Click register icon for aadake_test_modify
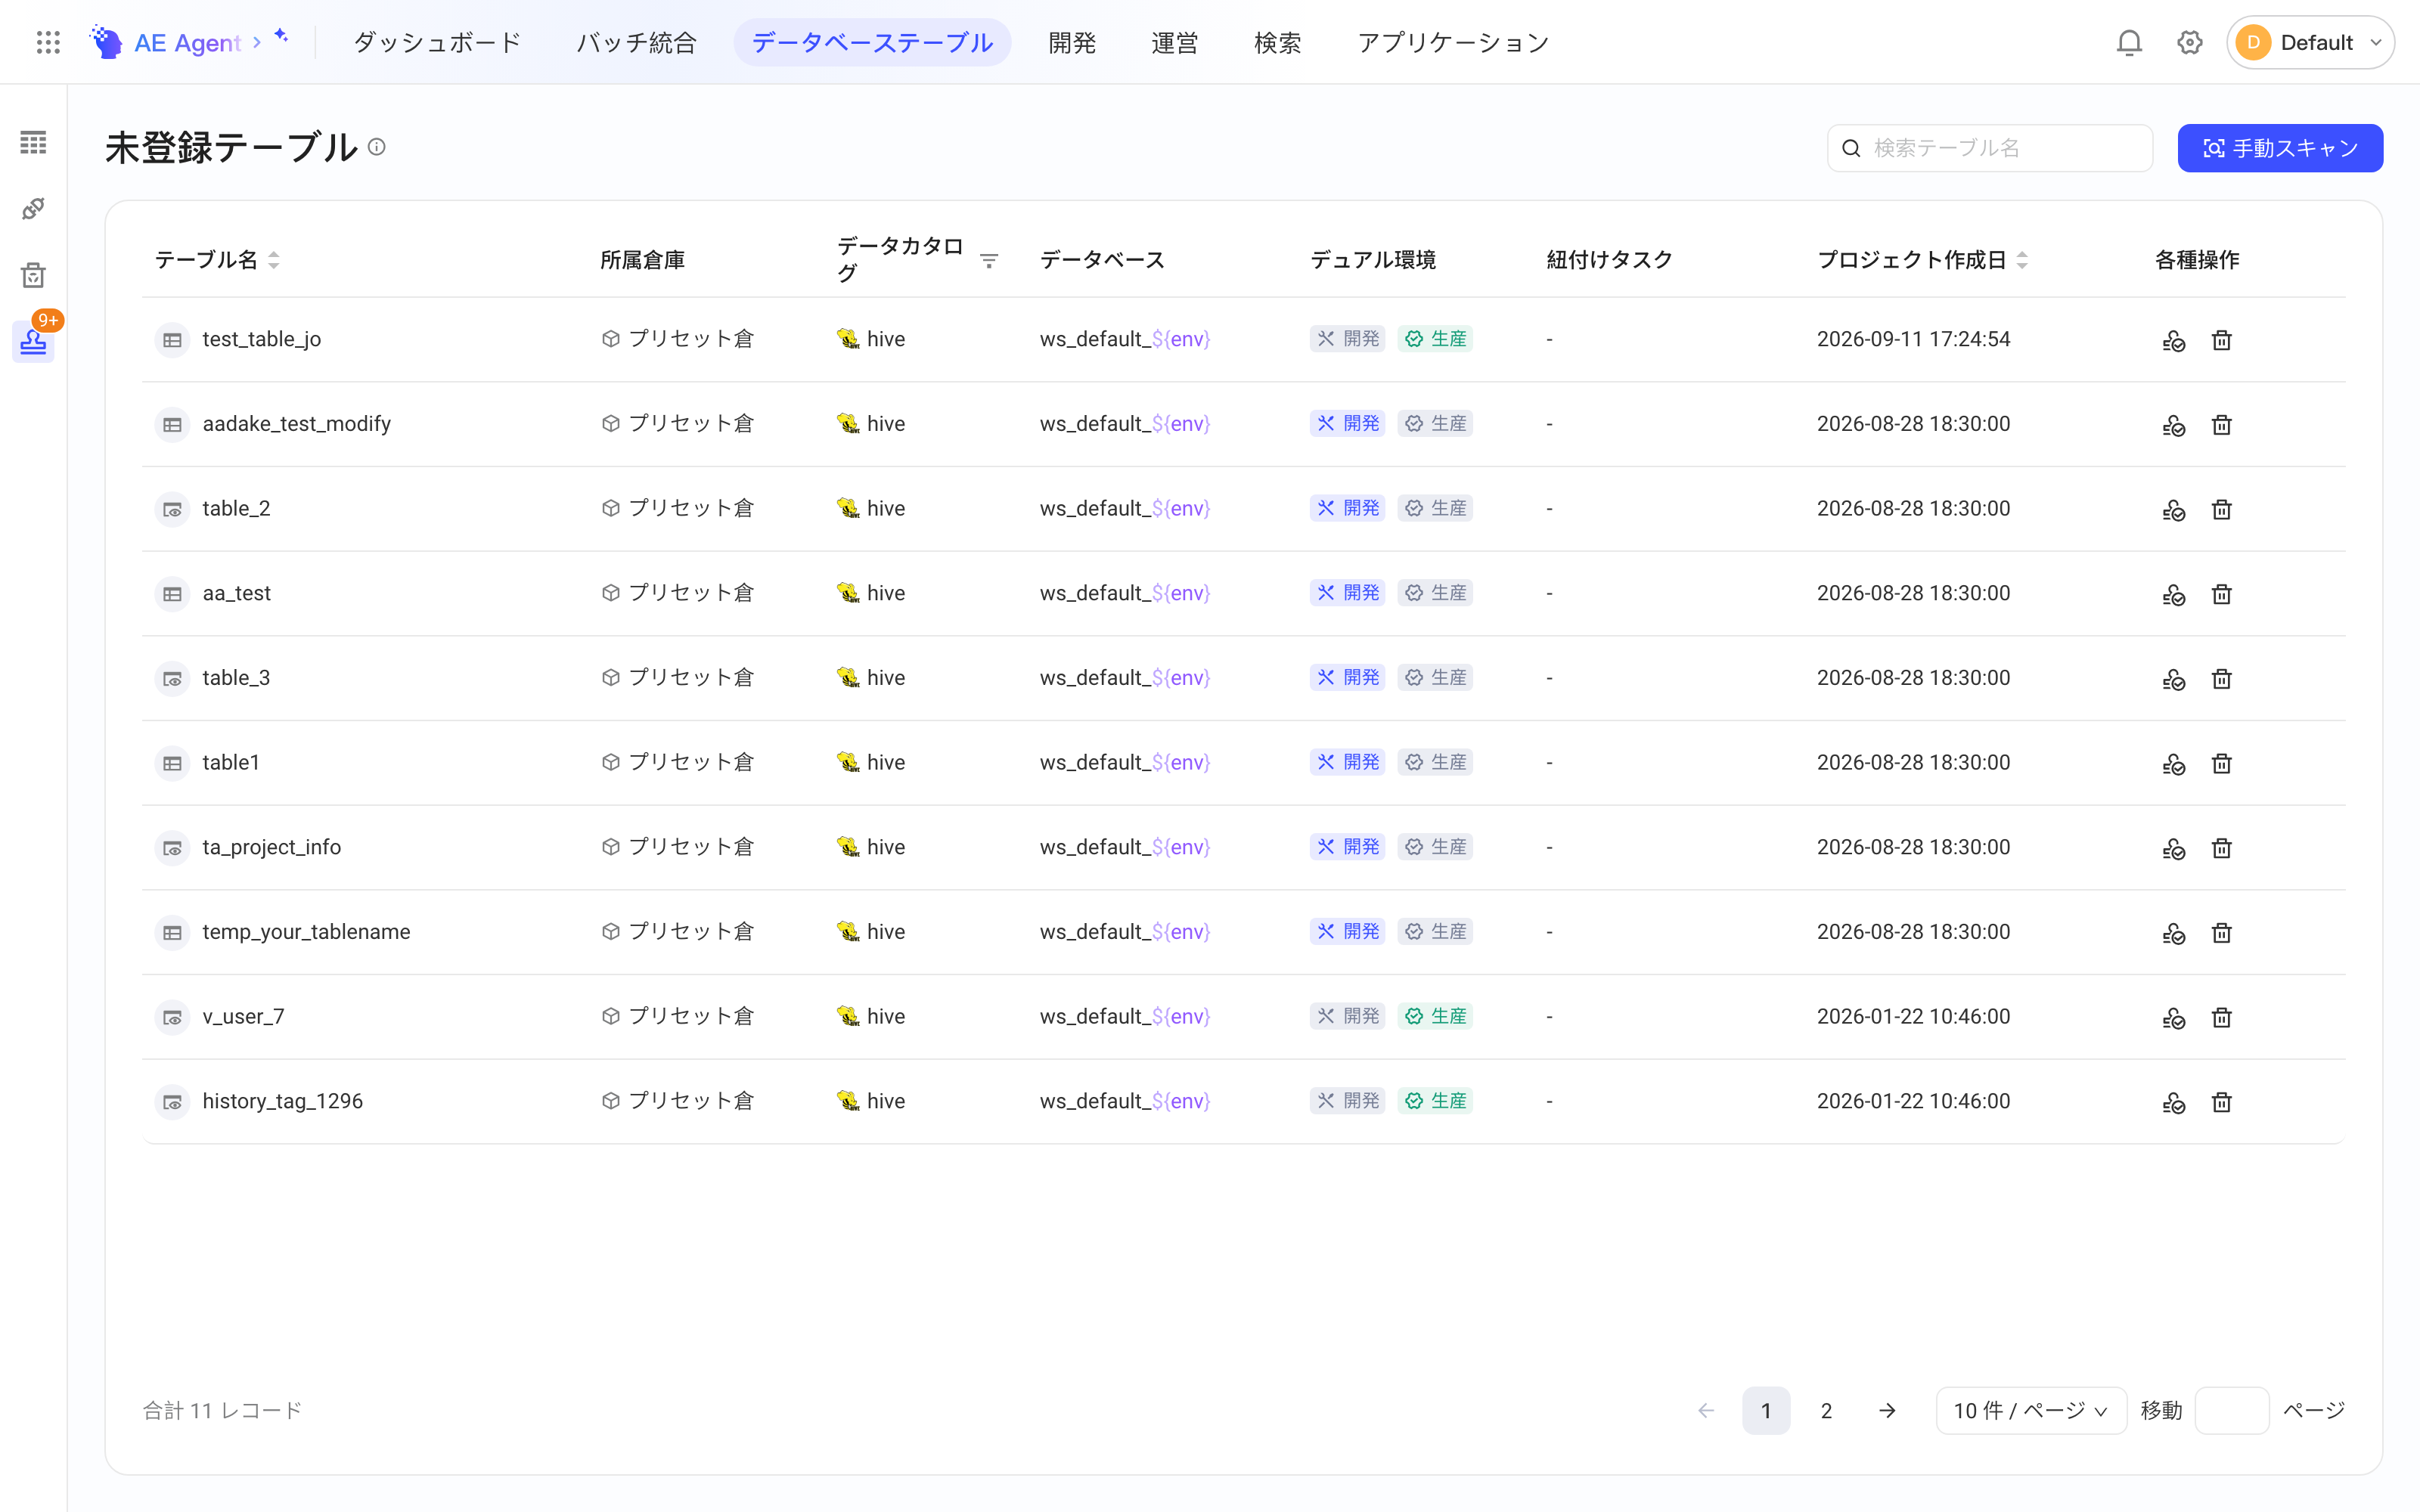The height and width of the screenshot is (1512, 2420). click(x=2173, y=425)
